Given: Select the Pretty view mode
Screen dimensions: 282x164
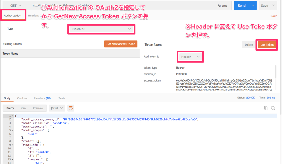Looking at the screenshot, I should pos(10,108).
